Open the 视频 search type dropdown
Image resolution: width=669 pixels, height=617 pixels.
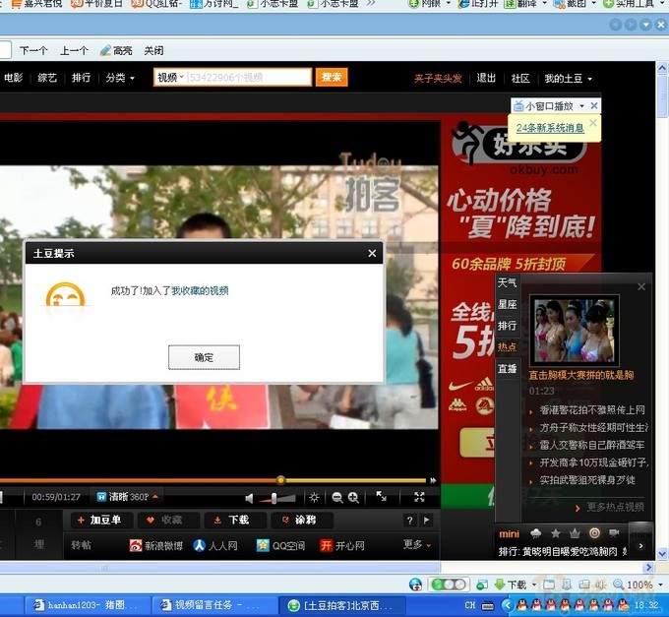coord(170,77)
